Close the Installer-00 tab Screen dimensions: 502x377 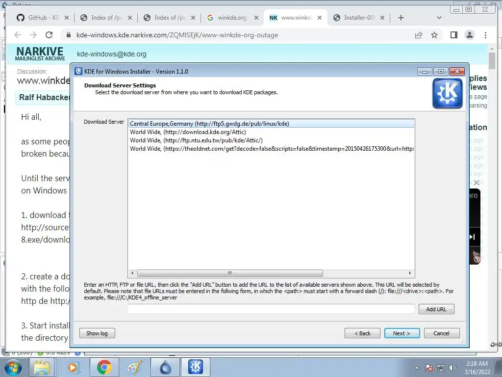click(x=382, y=18)
